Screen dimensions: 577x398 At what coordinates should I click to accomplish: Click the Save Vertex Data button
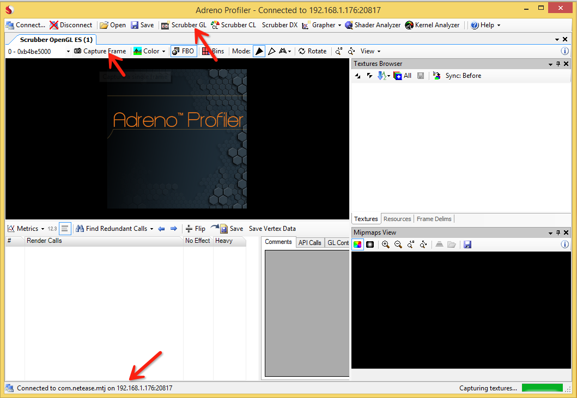(x=272, y=228)
